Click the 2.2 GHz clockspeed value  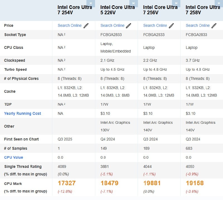[x=150, y=60]
